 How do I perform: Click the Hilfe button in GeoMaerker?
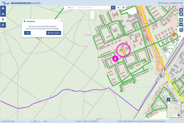(x=27, y=33)
